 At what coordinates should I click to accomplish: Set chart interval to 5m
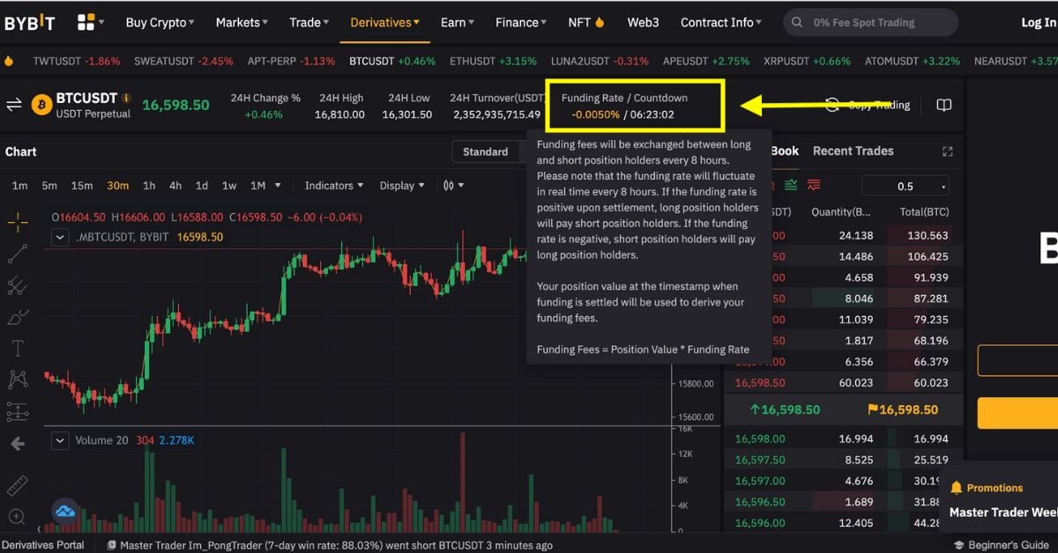click(x=49, y=186)
